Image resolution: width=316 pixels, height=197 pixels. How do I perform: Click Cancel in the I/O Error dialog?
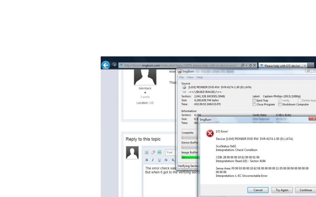click(x=258, y=190)
